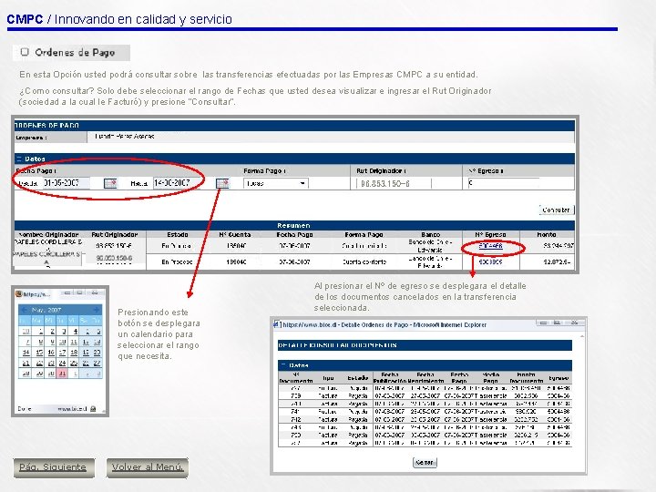Click the N° Egreso input field
656x492 pixels.
pyautogui.click(x=503, y=183)
